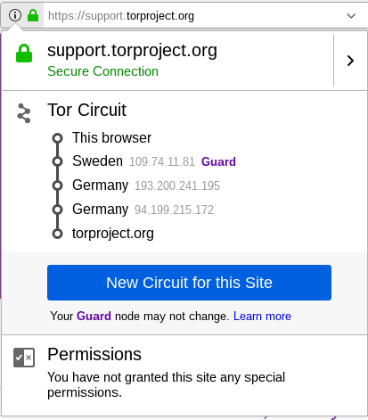Request New Circuit for this Site
The image size is (368, 420).
(189, 283)
